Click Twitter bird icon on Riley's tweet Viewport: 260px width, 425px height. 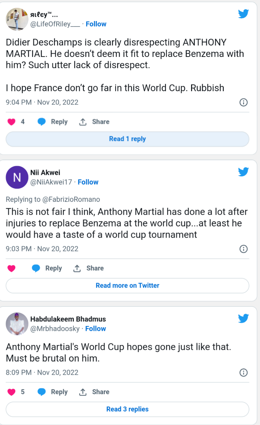243,14
